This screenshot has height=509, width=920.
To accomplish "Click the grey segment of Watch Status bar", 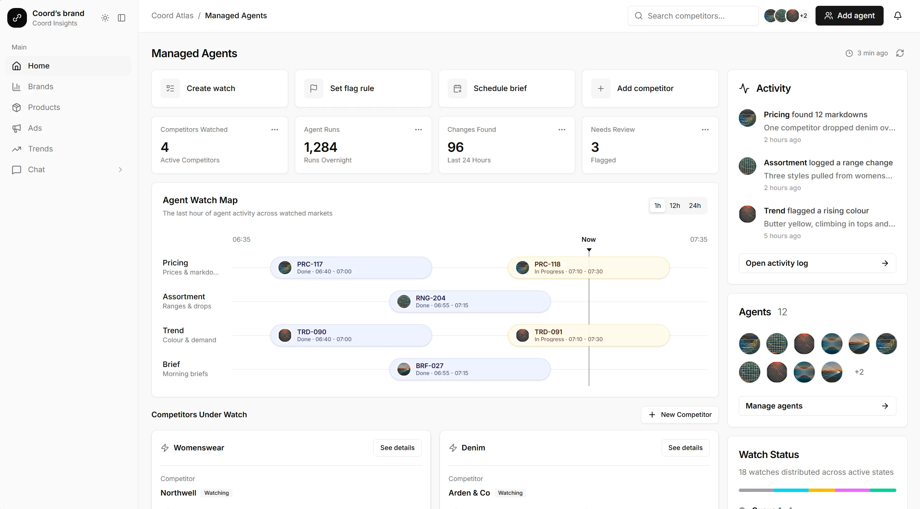I will coord(756,490).
